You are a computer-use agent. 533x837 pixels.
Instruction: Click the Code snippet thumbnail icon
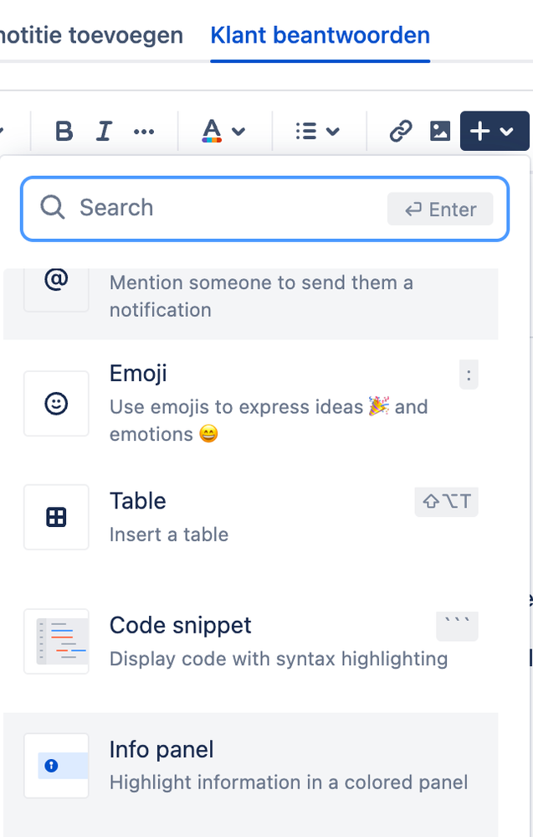coord(56,641)
